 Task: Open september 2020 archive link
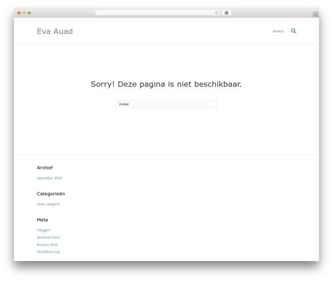pos(49,178)
